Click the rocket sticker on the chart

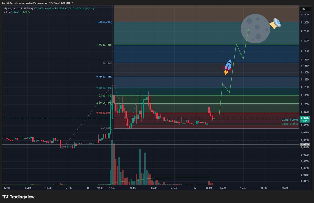pos(228,67)
